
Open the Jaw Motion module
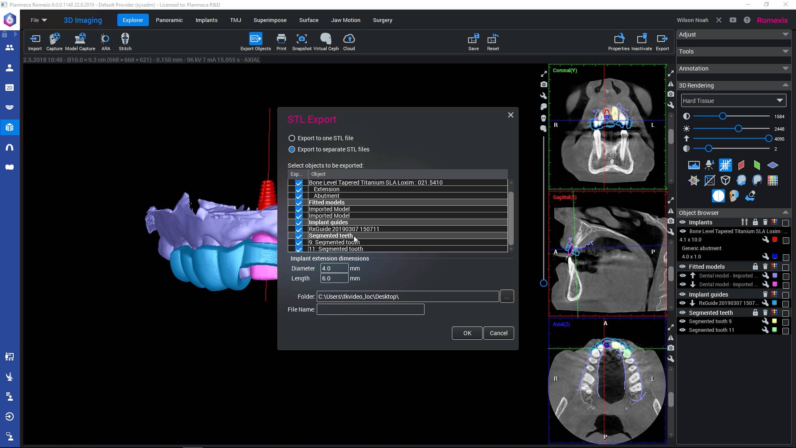[345, 20]
